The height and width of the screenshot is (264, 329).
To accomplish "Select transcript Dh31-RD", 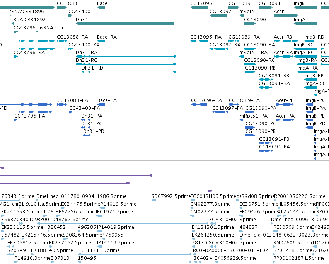I will tap(92, 68).
